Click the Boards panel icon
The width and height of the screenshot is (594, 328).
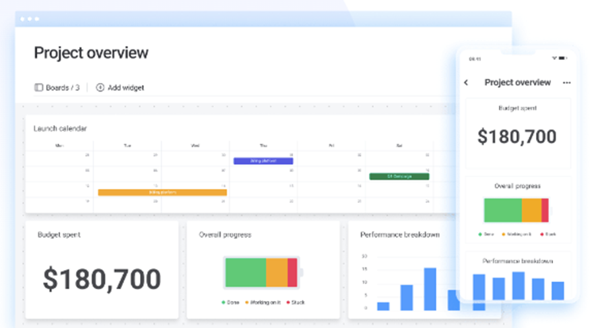click(x=38, y=88)
